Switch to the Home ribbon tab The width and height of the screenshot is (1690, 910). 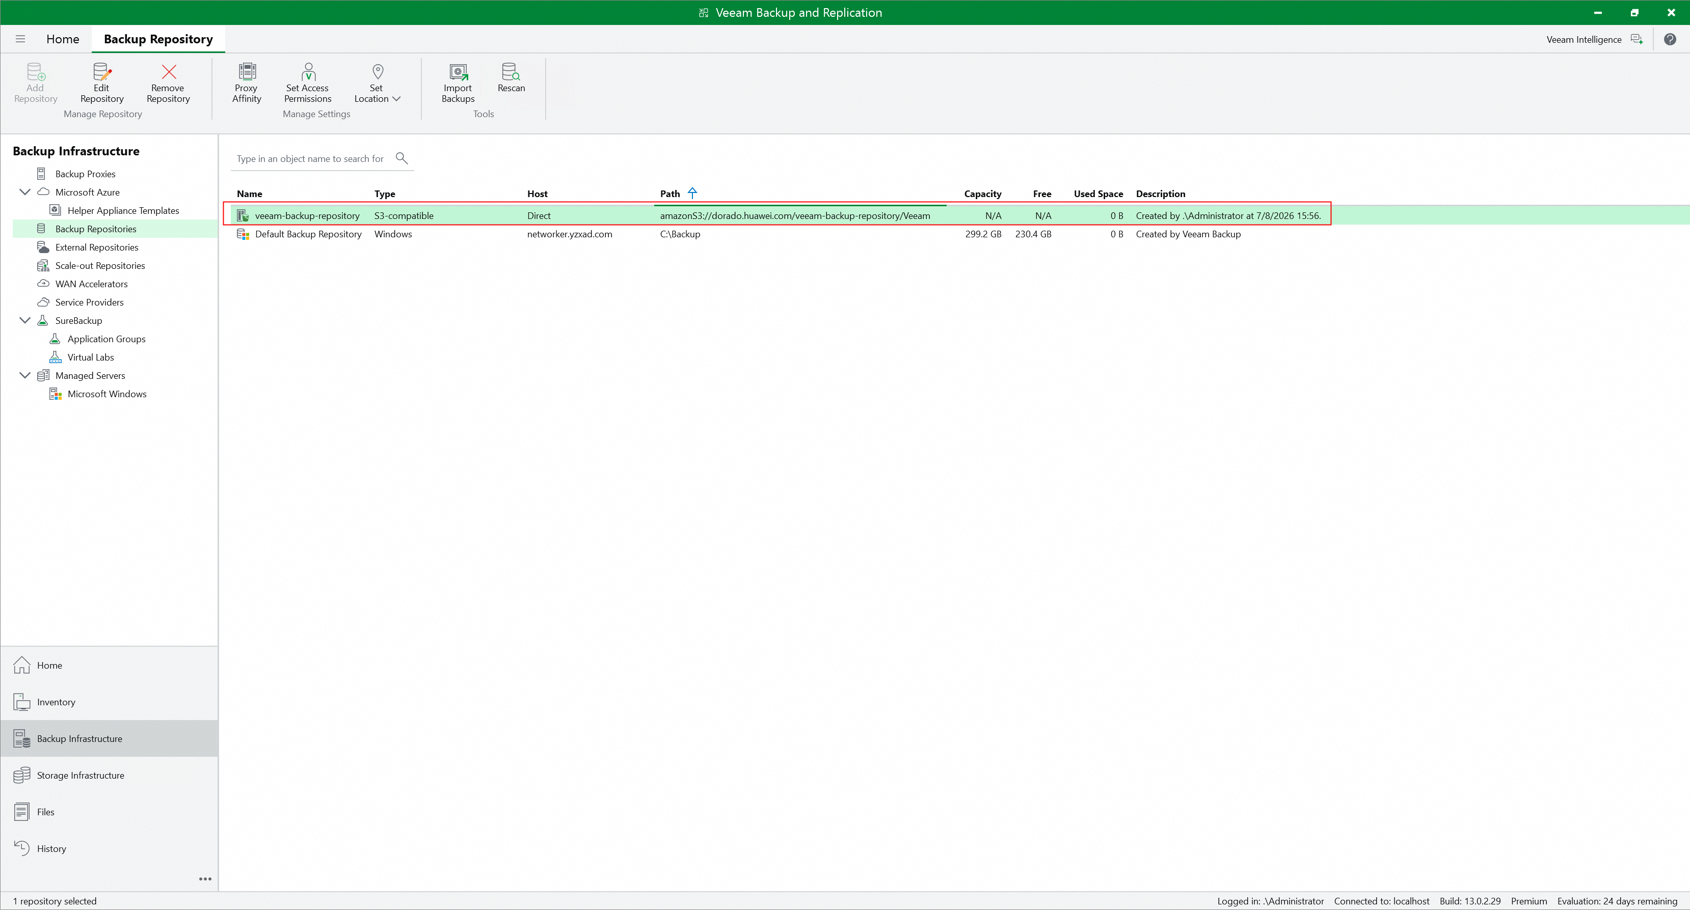(x=63, y=39)
